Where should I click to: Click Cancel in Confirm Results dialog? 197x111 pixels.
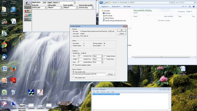[122, 34]
